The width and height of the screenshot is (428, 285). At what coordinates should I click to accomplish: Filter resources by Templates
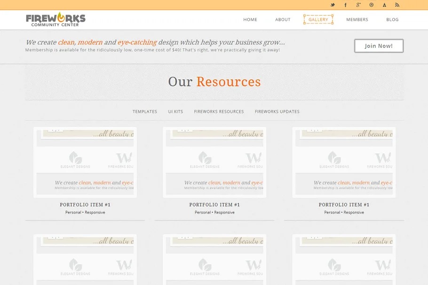pyautogui.click(x=145, y=112)
